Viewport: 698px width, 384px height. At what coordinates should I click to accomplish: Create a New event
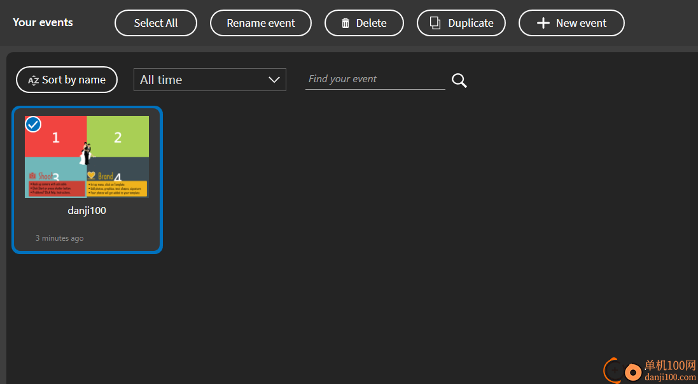coord(571,23)
